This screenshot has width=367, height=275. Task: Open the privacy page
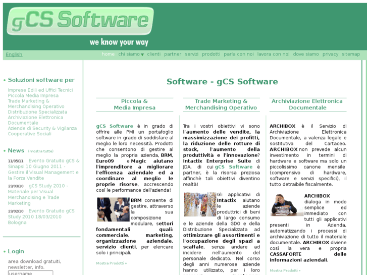click(330, 54)
